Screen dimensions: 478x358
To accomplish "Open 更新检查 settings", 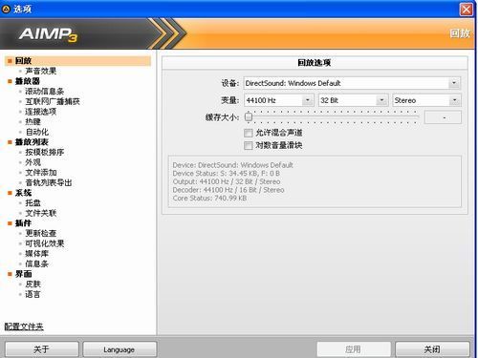I will point(41,233).
